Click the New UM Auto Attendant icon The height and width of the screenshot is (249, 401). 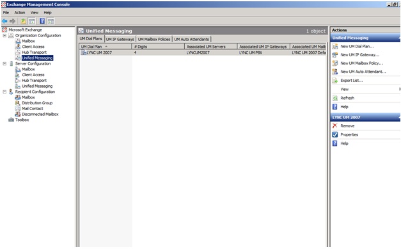(334, 72)
